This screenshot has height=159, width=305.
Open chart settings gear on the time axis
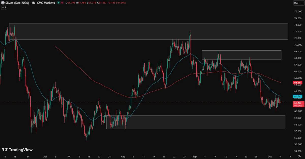299,157
